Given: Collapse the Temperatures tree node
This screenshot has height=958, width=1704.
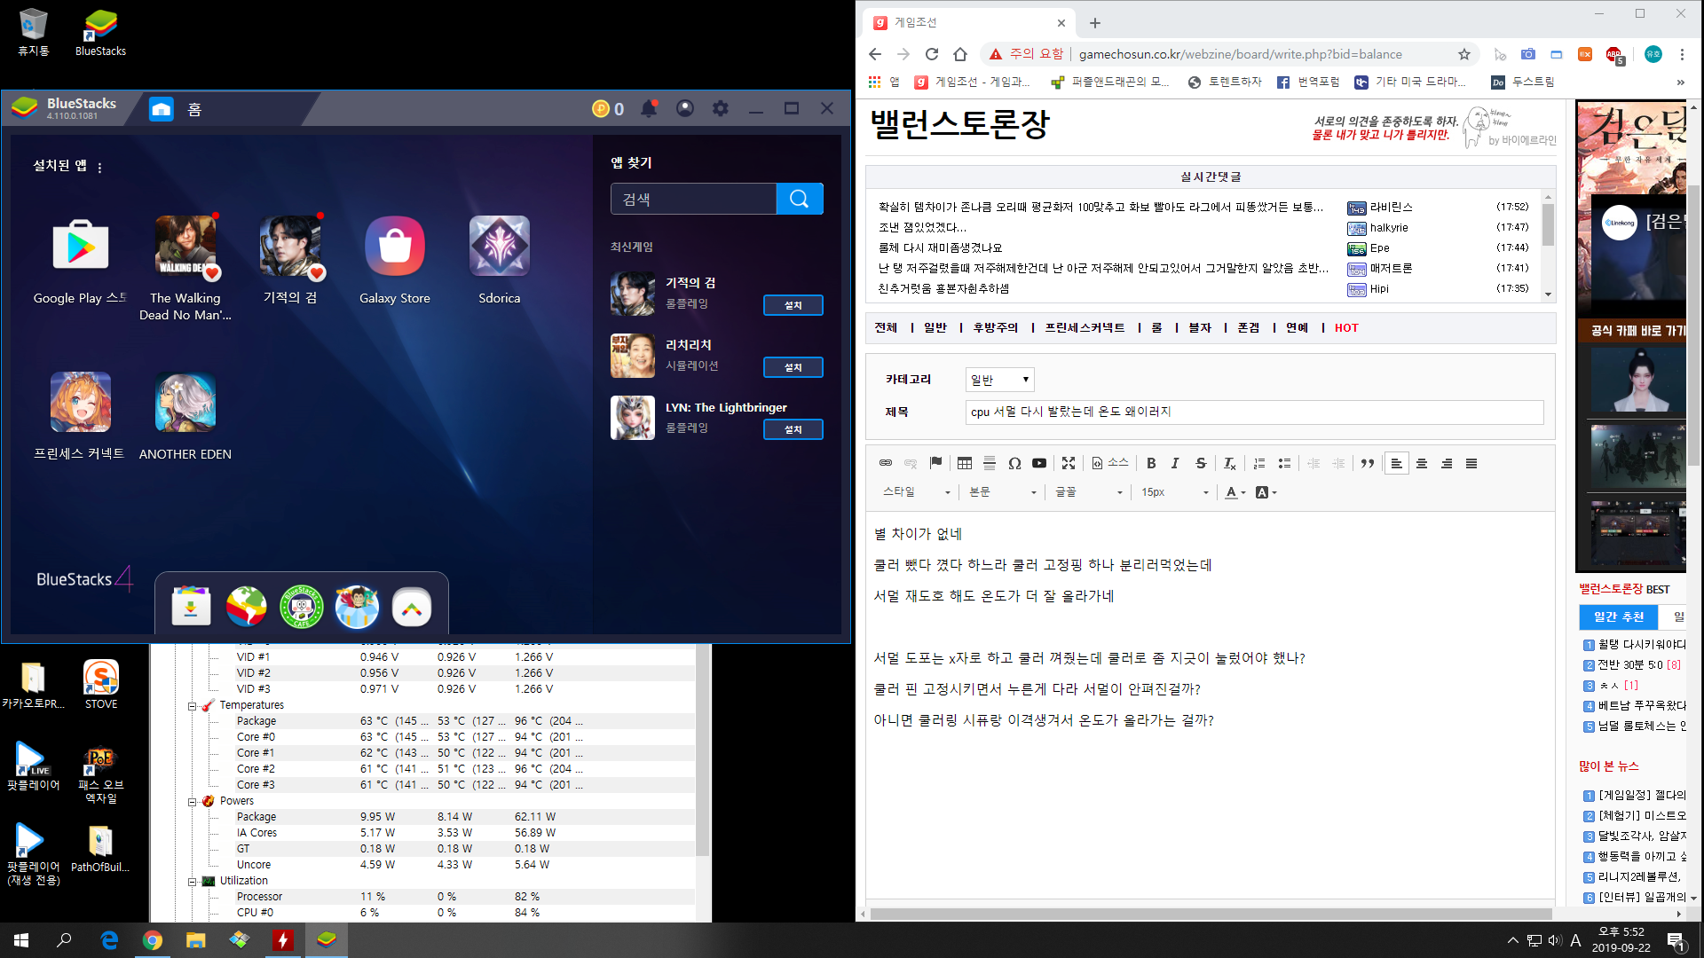Looking at the screenshot, I should pyautogui.click(x=192, y=706).
